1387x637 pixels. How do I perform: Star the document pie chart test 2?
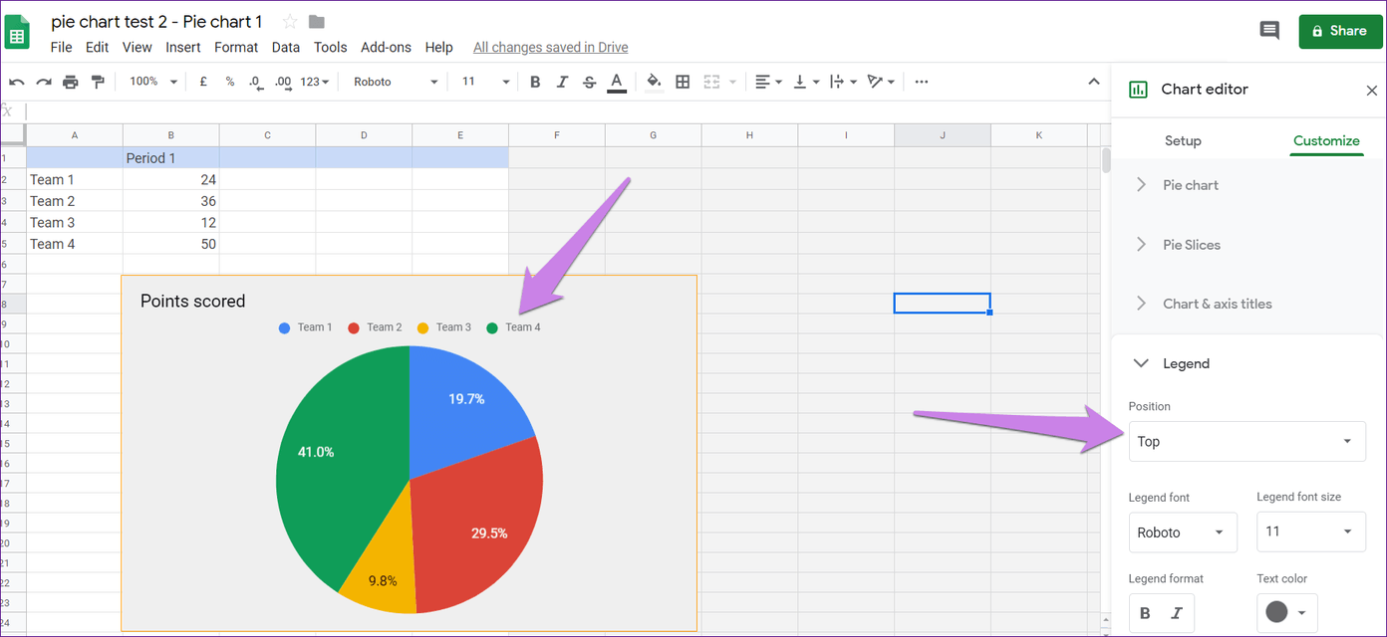290,22
